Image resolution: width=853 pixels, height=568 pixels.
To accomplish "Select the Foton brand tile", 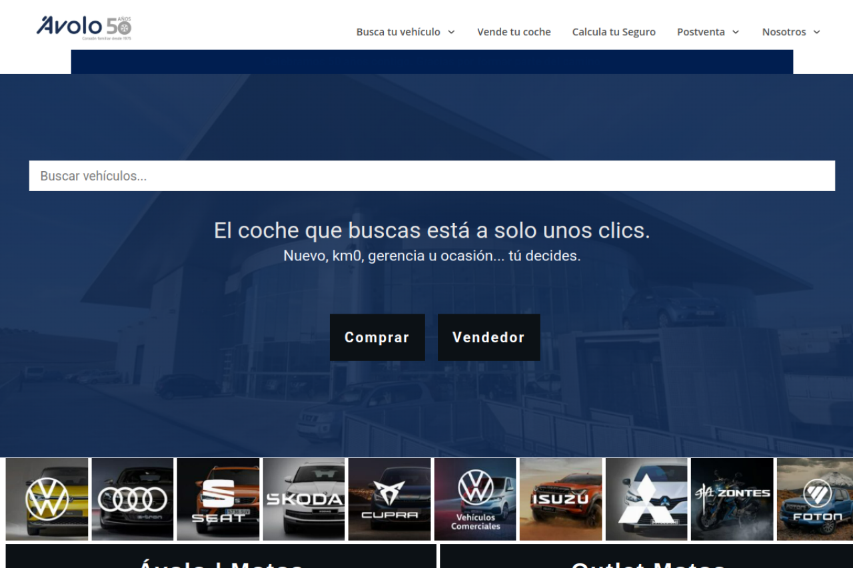I will (815, 499).
